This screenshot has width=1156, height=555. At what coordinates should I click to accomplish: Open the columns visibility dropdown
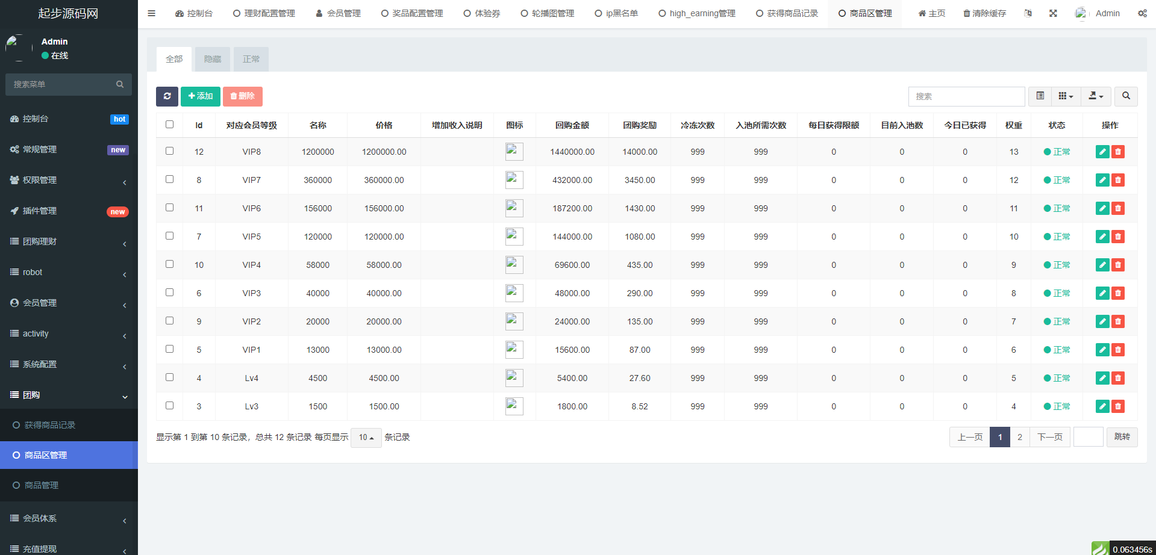click(1066, 96)
